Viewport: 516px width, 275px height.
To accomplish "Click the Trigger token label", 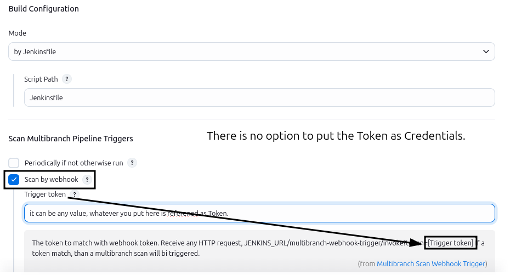I will [x=45, y=194].
